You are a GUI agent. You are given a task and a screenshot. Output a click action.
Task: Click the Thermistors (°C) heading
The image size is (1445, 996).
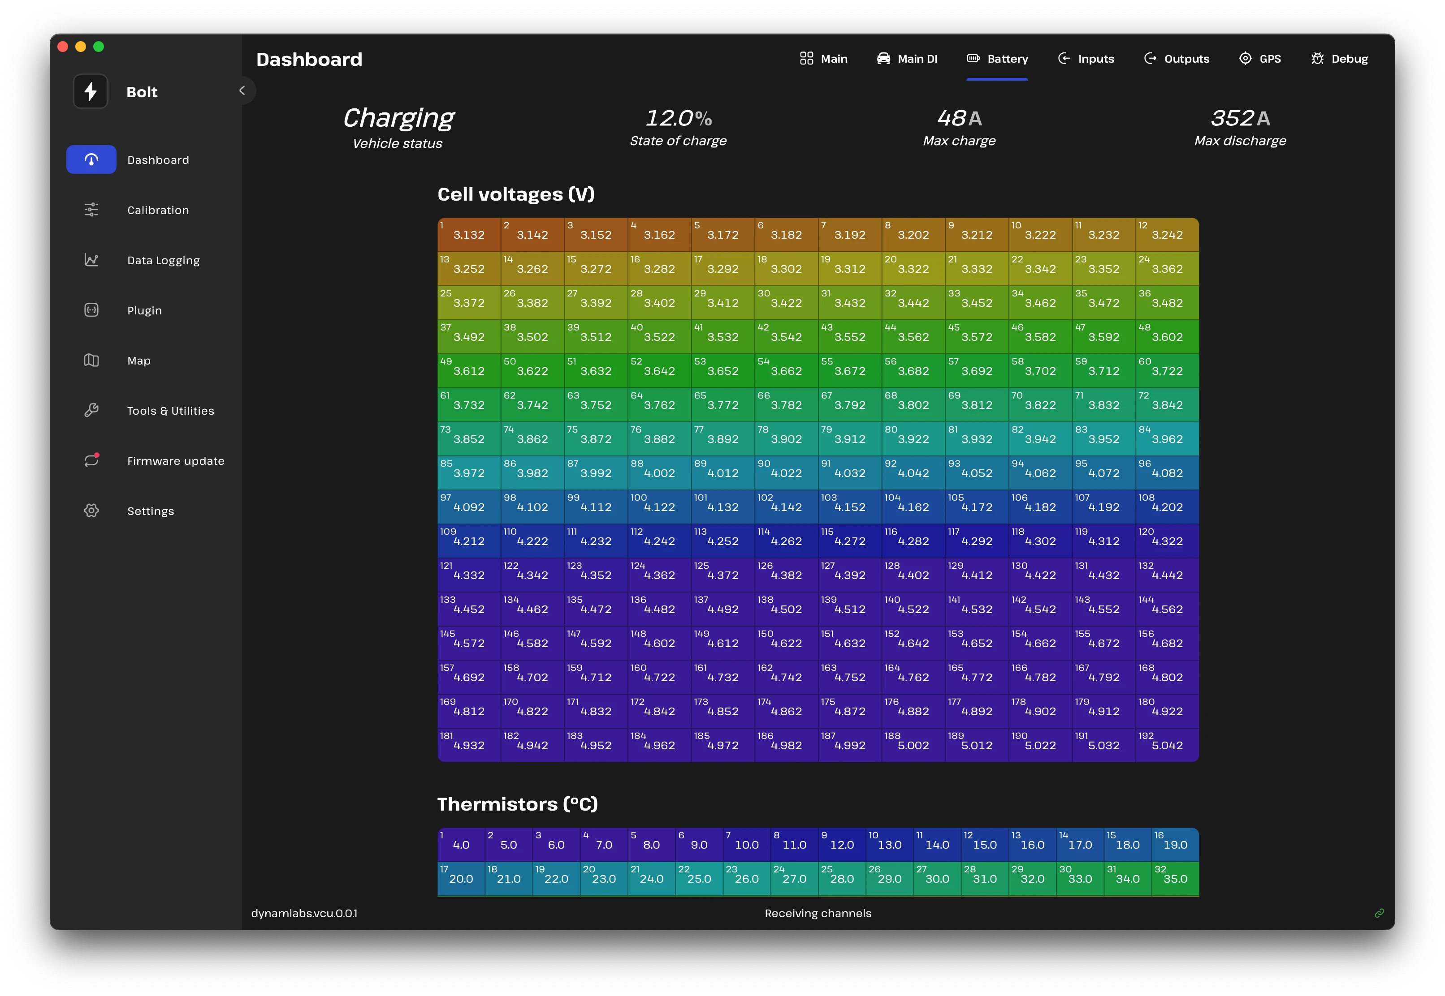click(x=518, y=804)
